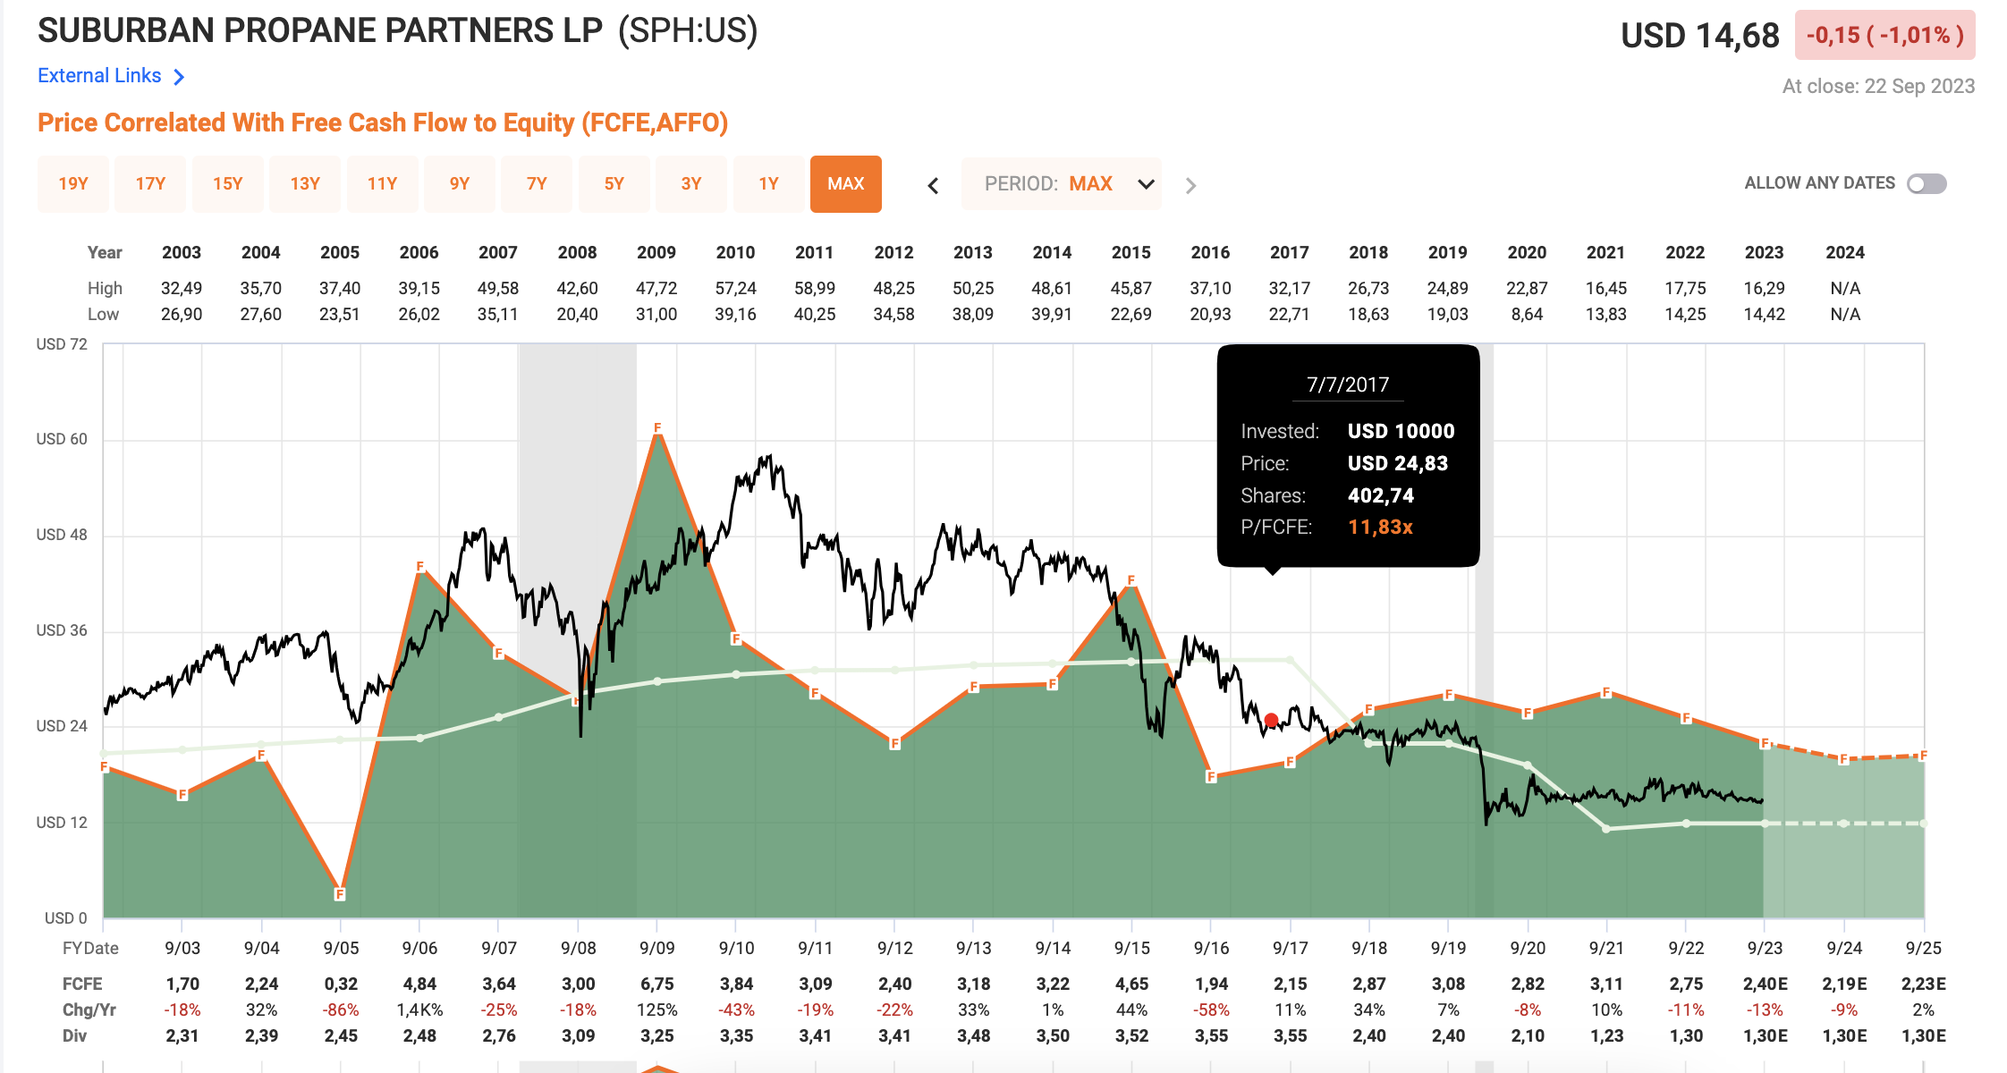Click the Suburban Propane Partners LP heading

click(x=320, y=30)
